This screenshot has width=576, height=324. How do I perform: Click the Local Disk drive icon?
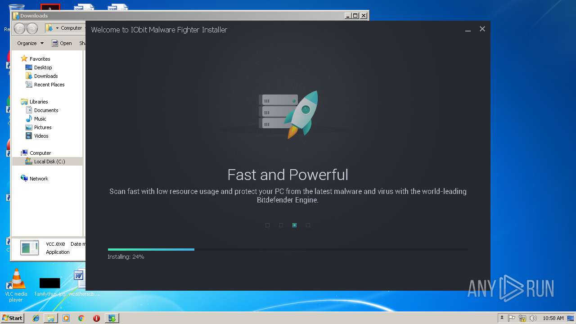[29, 161]
